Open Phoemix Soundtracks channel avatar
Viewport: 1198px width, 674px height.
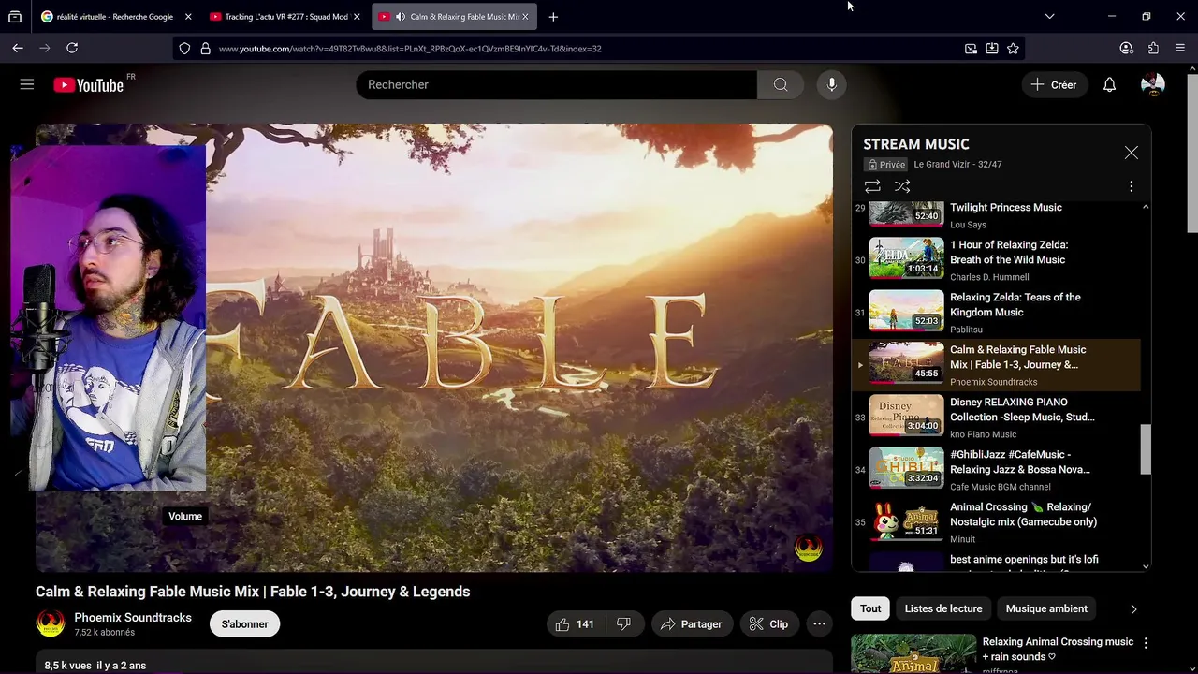point(51,623)
